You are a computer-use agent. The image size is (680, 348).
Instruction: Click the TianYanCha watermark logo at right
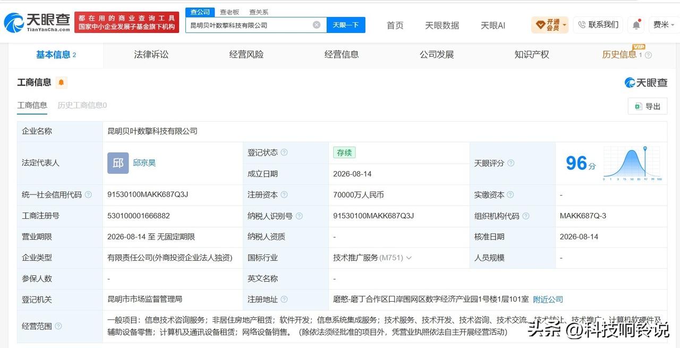point(645,82)
